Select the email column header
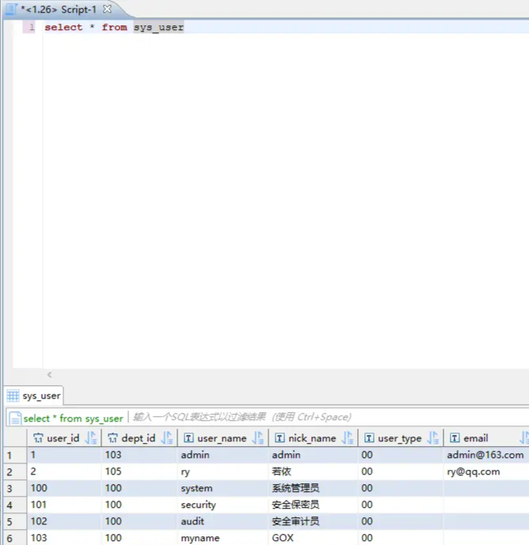Screen dimensions: 529x545 (x=476, y=437)
